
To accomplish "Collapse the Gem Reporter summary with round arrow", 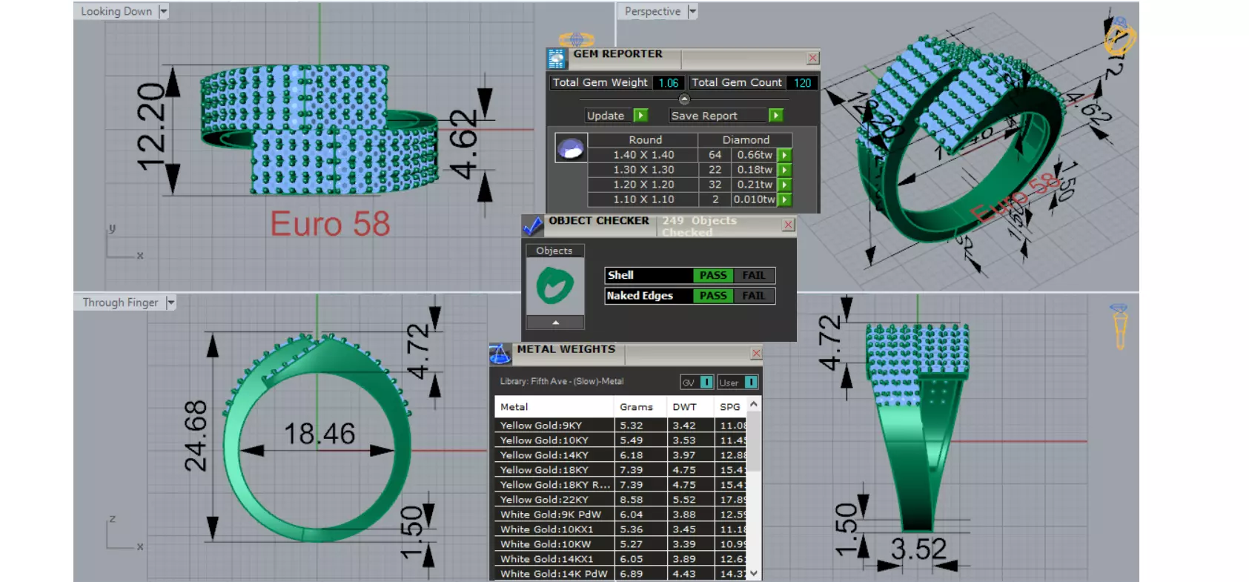I will [x=684, y=99].
